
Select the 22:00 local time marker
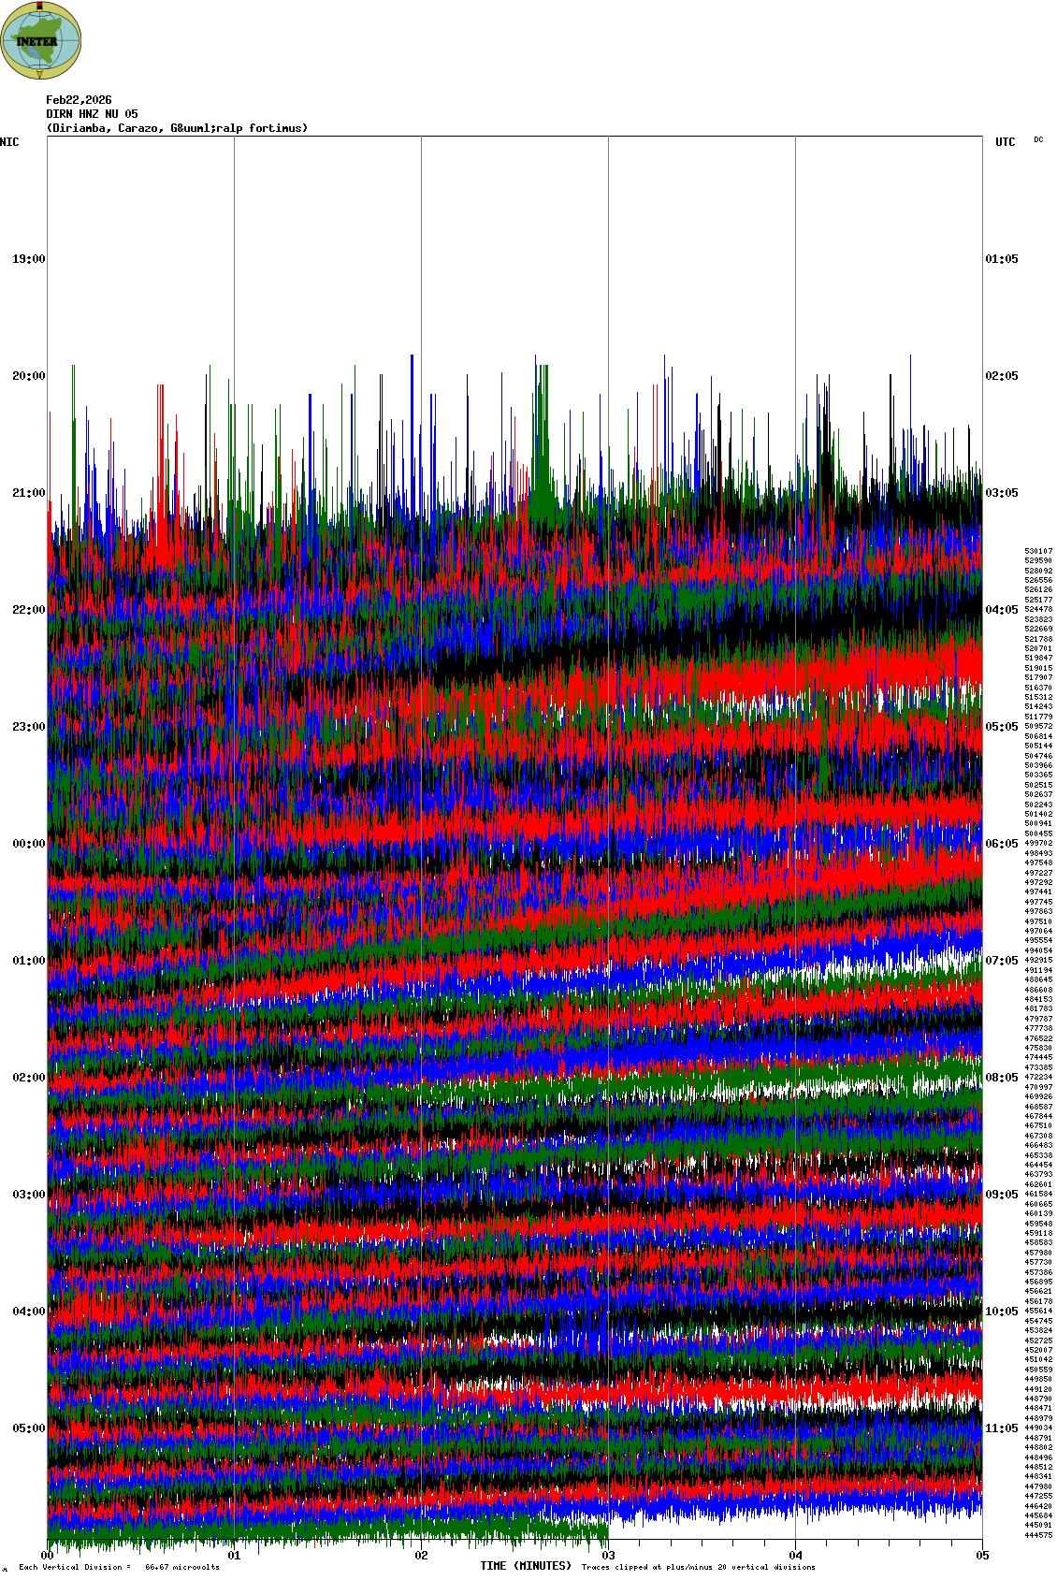tap(28, 610)
